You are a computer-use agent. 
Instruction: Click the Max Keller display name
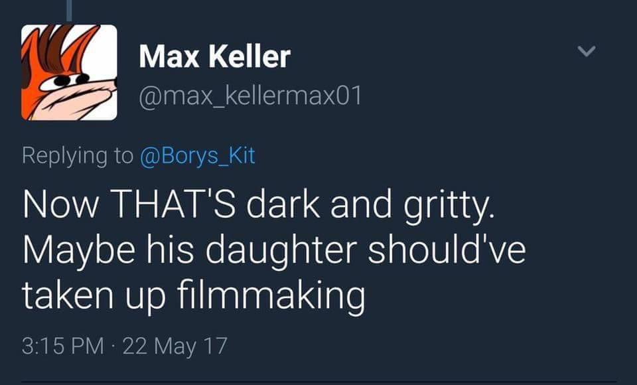tap(214, 57)
